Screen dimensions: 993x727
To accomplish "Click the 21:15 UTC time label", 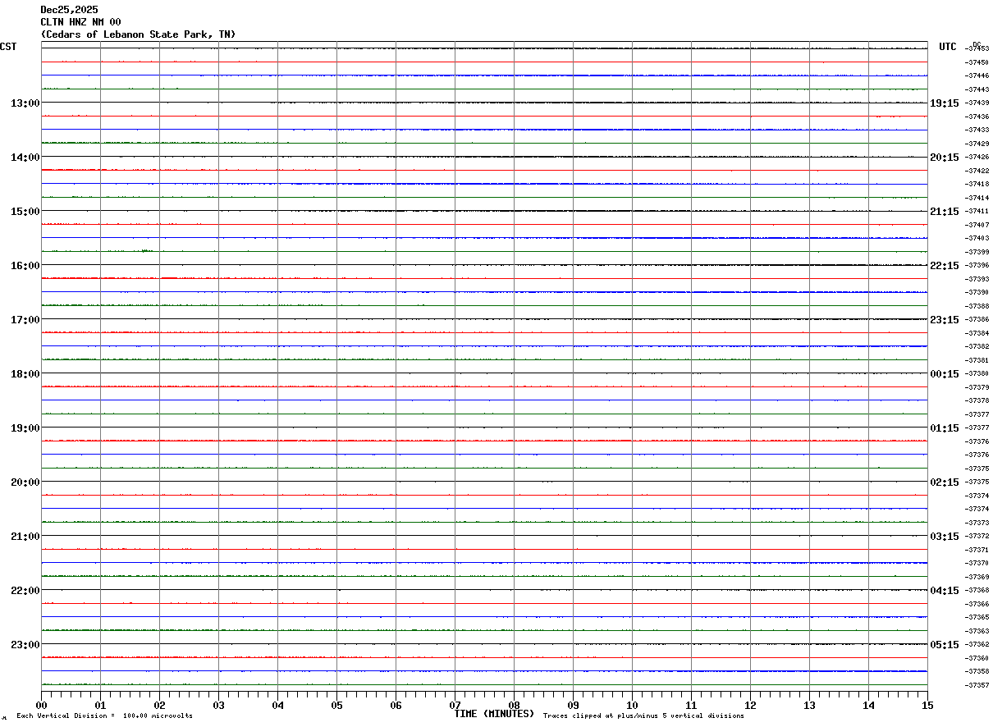I will [944, 212].
